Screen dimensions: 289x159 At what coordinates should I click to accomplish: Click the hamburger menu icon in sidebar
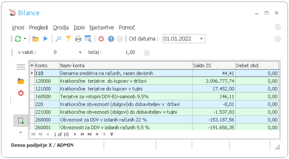coord(21,67)
